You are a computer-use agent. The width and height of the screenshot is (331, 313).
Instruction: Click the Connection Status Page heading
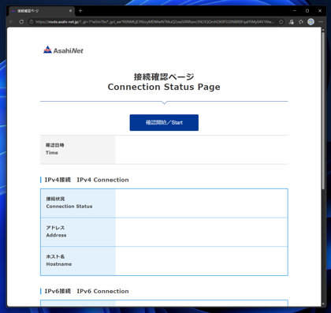pyautogui.click(x=164, y=87)
